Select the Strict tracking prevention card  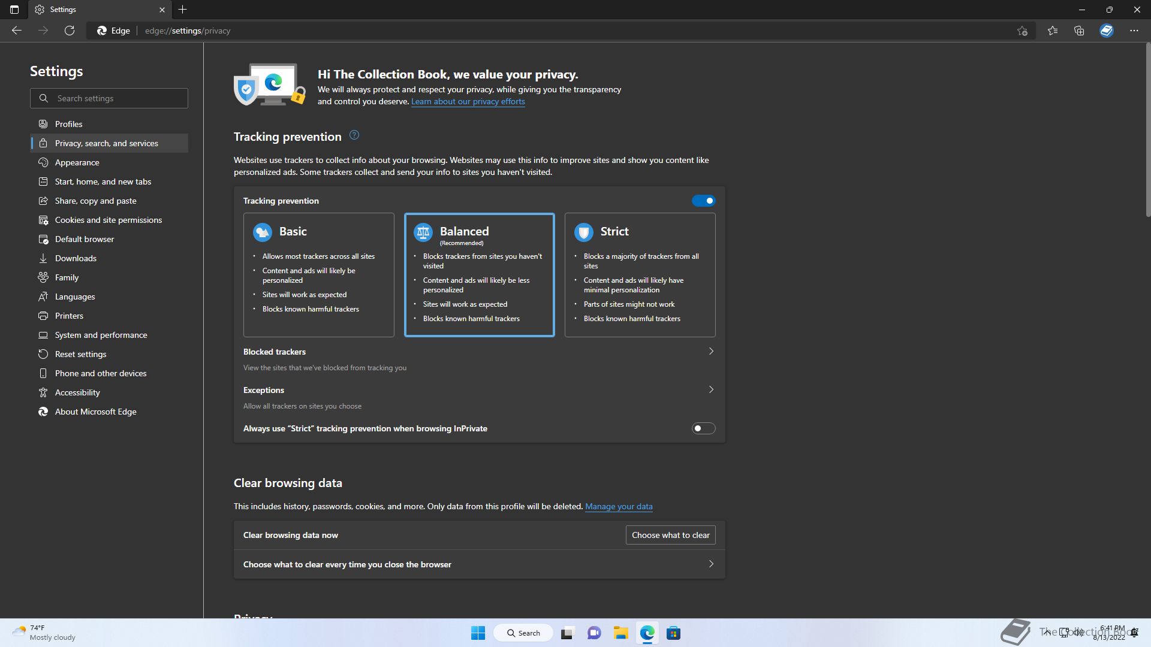click(x=640, y=275)
